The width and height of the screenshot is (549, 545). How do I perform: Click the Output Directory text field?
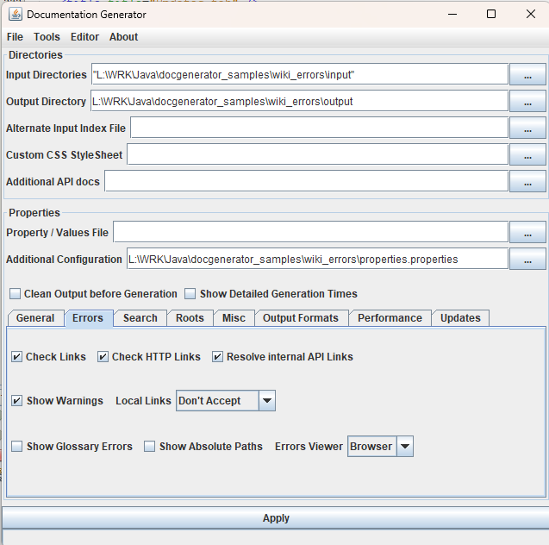pyautogui.click(x=299, y=101)
